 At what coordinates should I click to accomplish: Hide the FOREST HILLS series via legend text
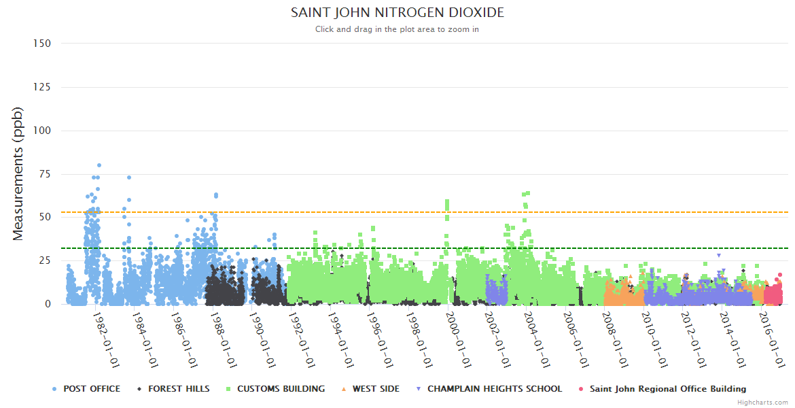point(179,389)
